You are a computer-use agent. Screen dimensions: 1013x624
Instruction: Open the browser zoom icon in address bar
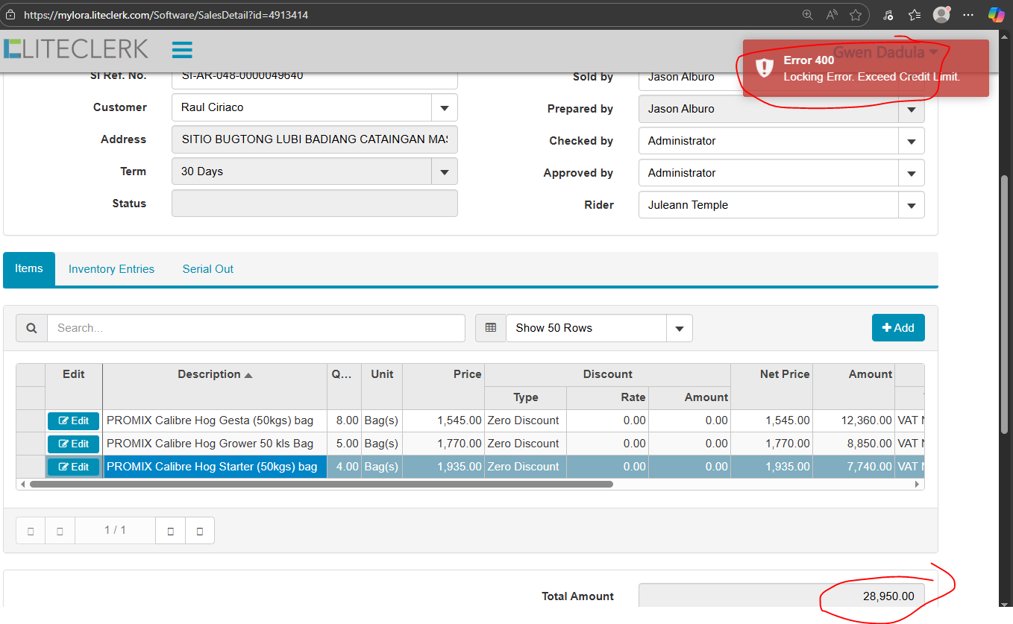[x=808, y=15]
